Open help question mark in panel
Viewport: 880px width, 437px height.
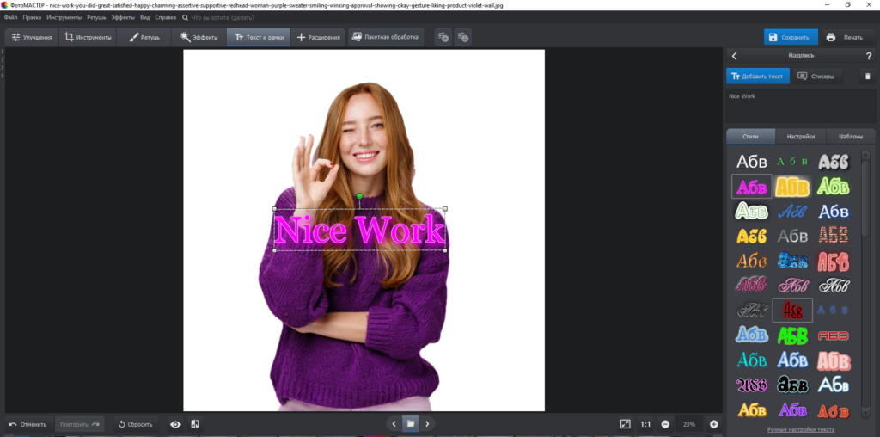coord(869,56)
